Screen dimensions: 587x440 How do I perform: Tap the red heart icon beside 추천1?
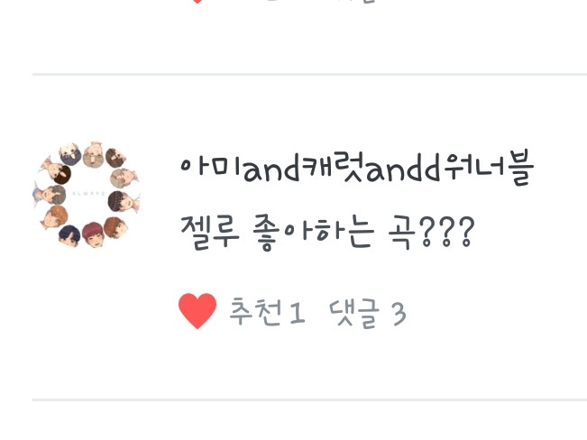pyautogui.click(x=197, y=311)
